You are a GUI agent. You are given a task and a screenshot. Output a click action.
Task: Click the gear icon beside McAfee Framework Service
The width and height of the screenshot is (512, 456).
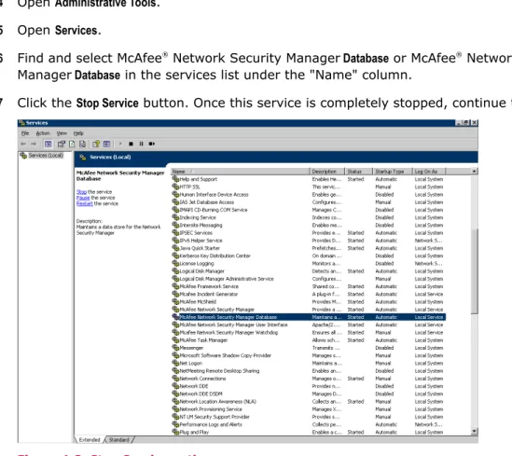[x=175, y=286]
